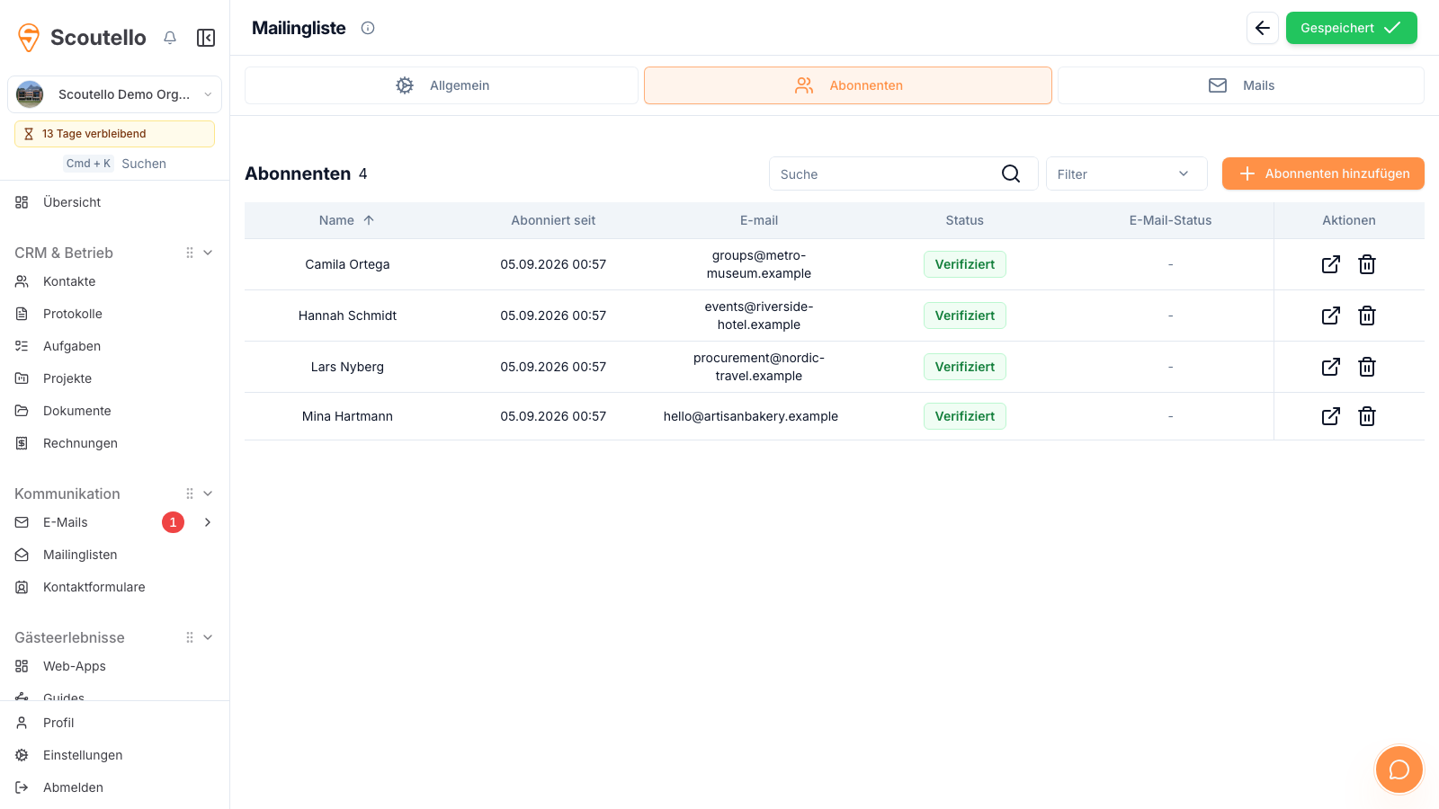Click Kommunikation section grip icon
The width and height of the screenshot is (1439, 809).
click(x=190, y=493)
